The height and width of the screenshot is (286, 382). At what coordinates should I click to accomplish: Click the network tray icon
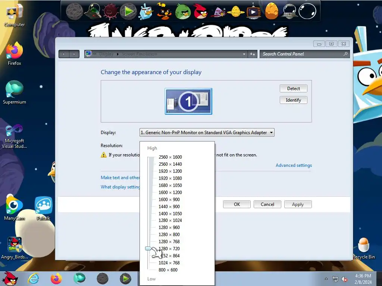click(335, 279)
